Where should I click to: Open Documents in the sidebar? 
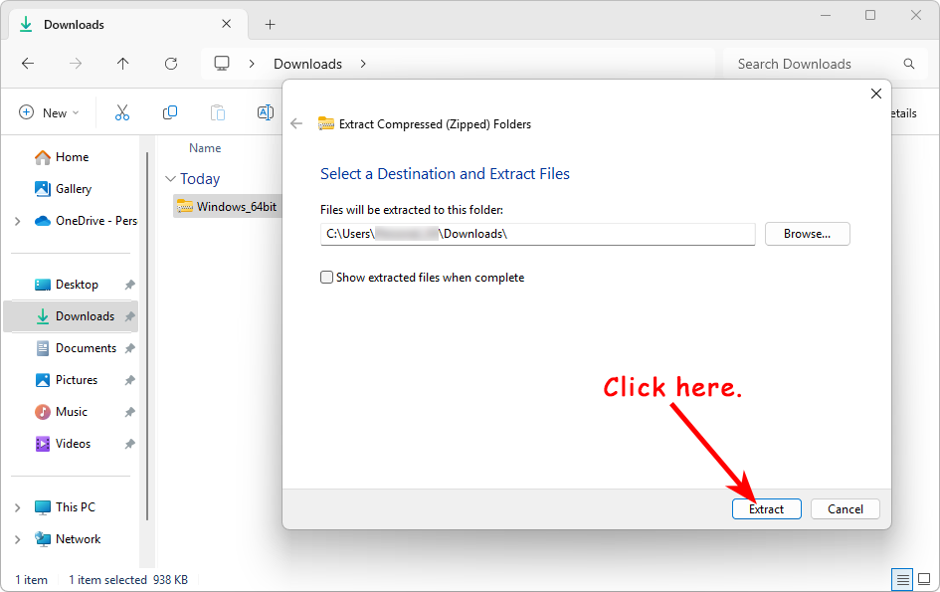[x=86, y=348]
